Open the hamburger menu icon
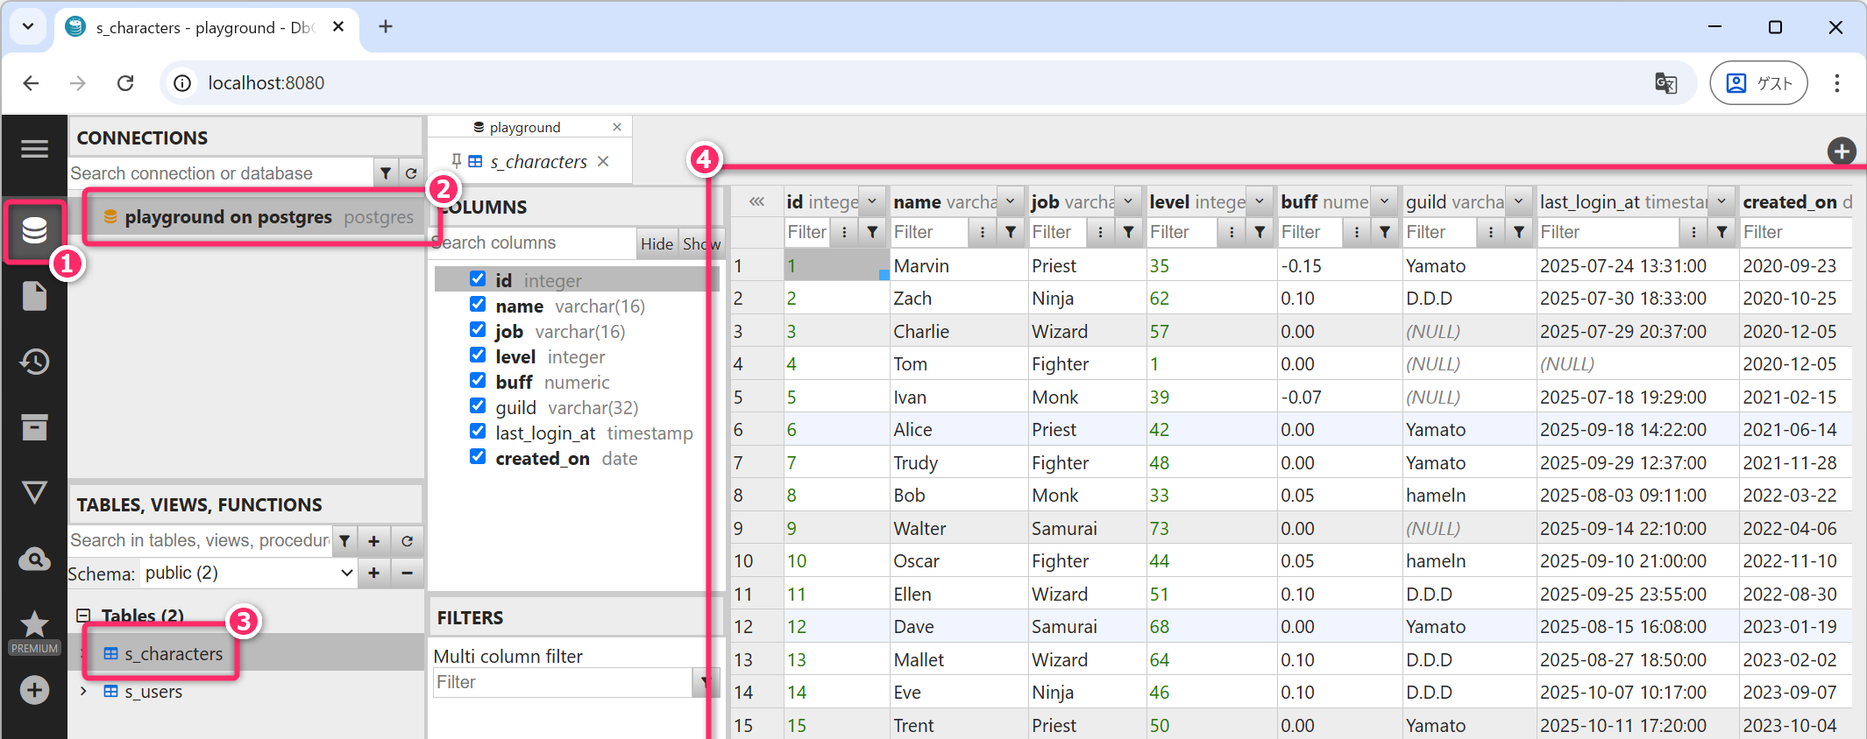The height and width of the screenshot is (739, 1867). pyautogui.click(x=34, y=149)
